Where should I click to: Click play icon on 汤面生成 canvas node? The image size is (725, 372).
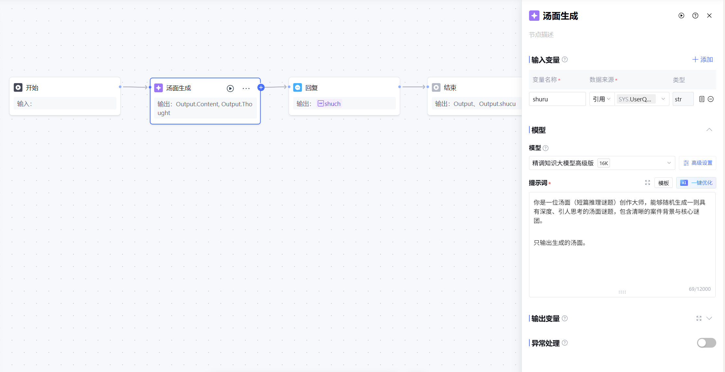point(230,88)
